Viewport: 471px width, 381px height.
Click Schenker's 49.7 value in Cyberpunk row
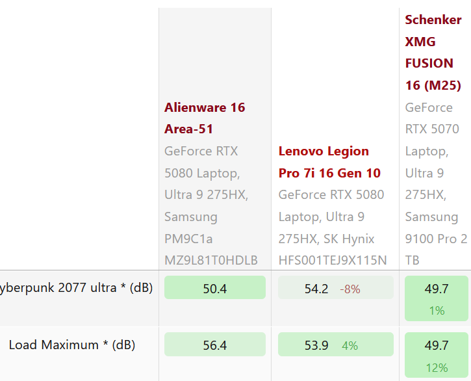[x=436, y=288]
